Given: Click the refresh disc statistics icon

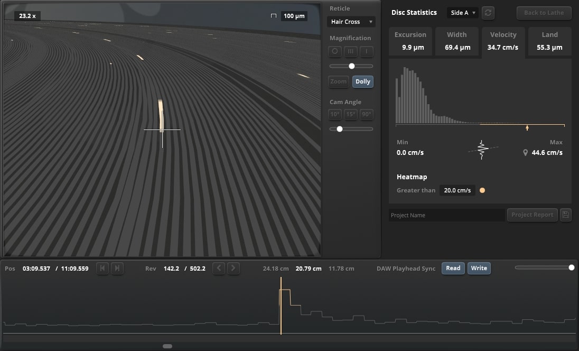Looking at the screenshot, I should click(489, 13).
